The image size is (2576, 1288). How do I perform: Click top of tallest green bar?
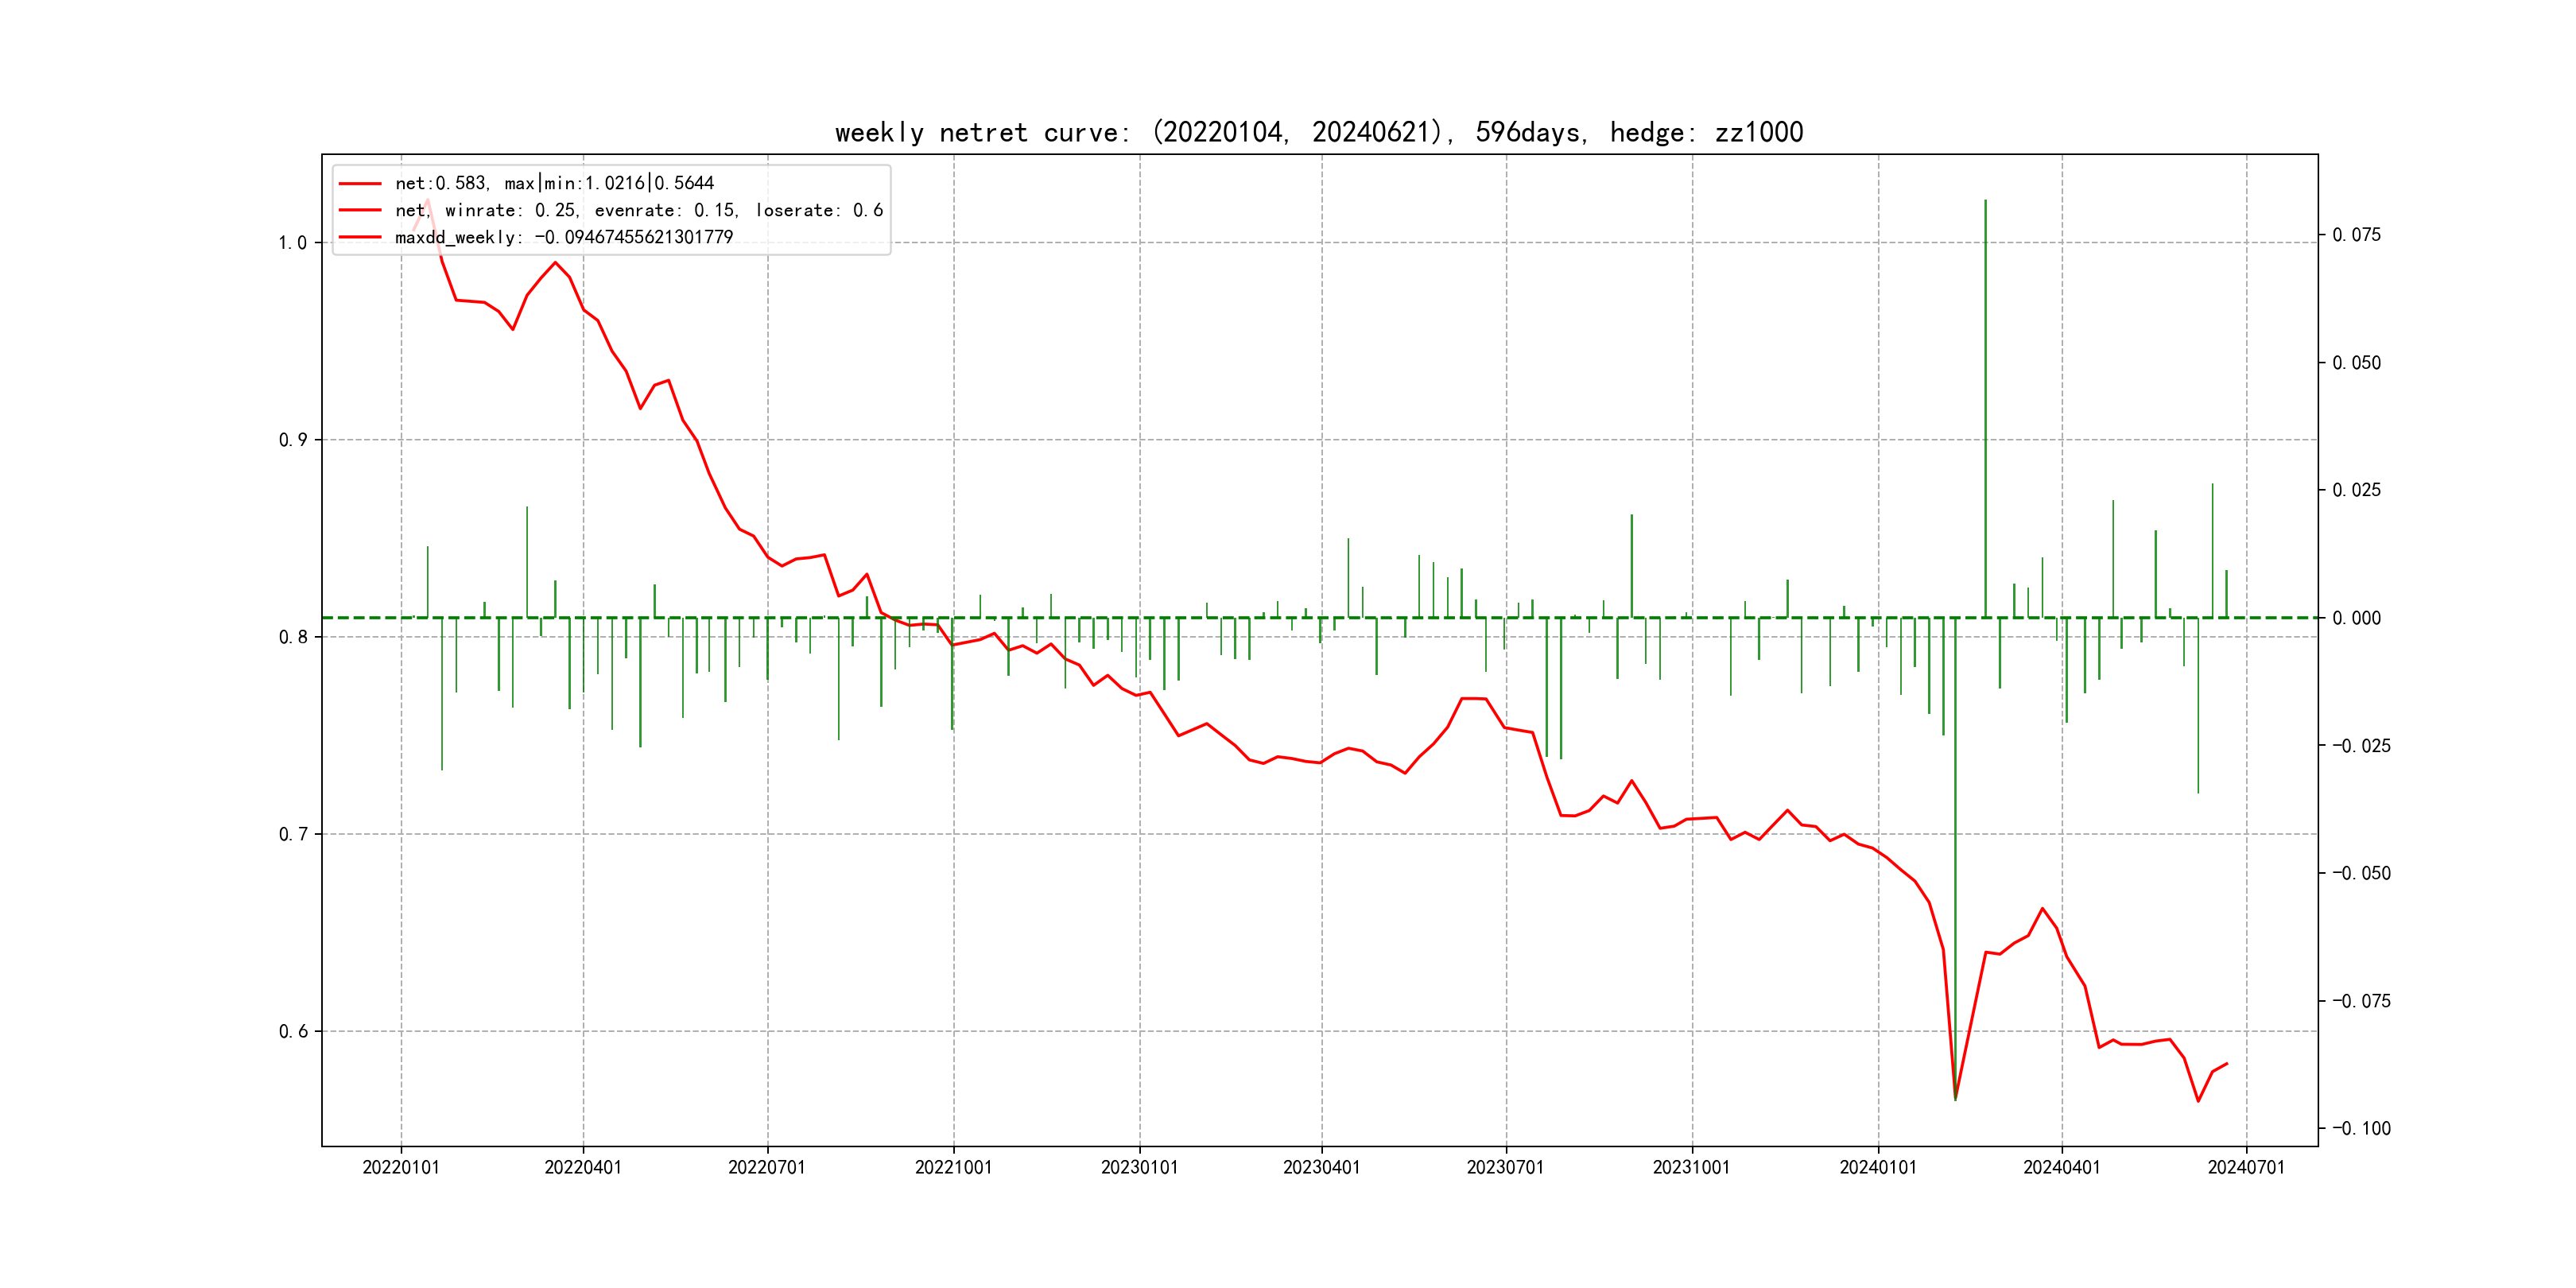click(x=1985, y=202)
